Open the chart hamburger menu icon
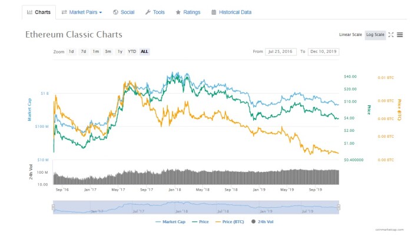Screen dimensions: 418x239 click(x=400, y=35)
